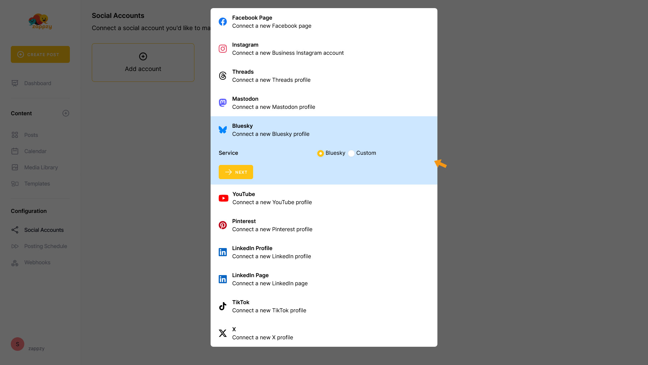Click 'Connect a new Business Instagram account' text

pyautogui.click(x=288, y=53)
